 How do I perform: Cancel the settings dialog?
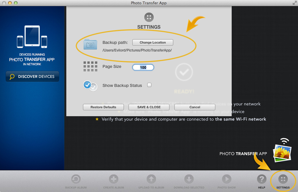[195, 107]
